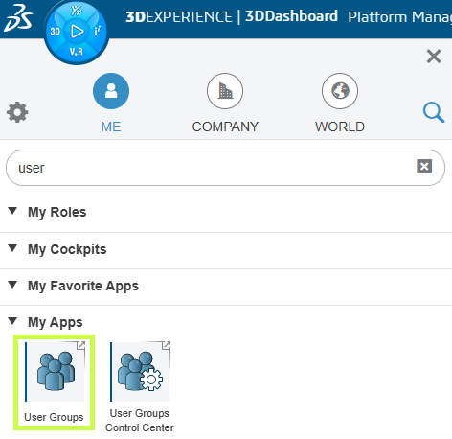The width and height of the screenshot is (452, 439).
Task: Select the V.R compass quadrant
Action: [77, 52]
